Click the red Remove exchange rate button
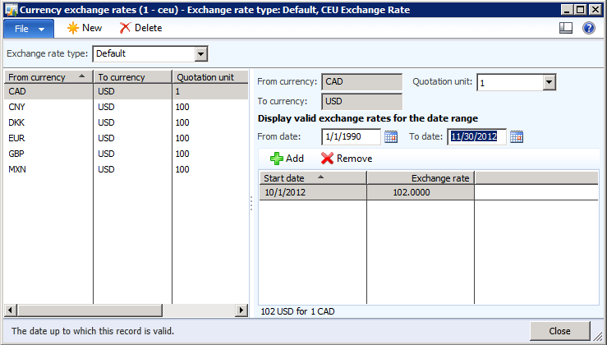The height and width of the screenshot is (345, 607). 346,159
